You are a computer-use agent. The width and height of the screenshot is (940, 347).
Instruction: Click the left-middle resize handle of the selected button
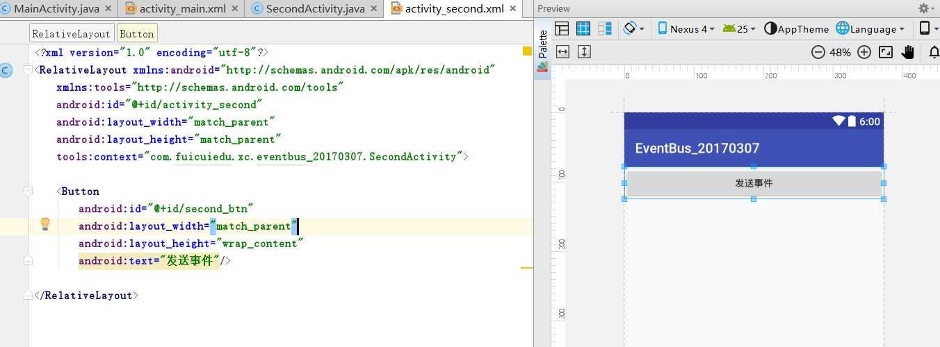click(624, 183)
